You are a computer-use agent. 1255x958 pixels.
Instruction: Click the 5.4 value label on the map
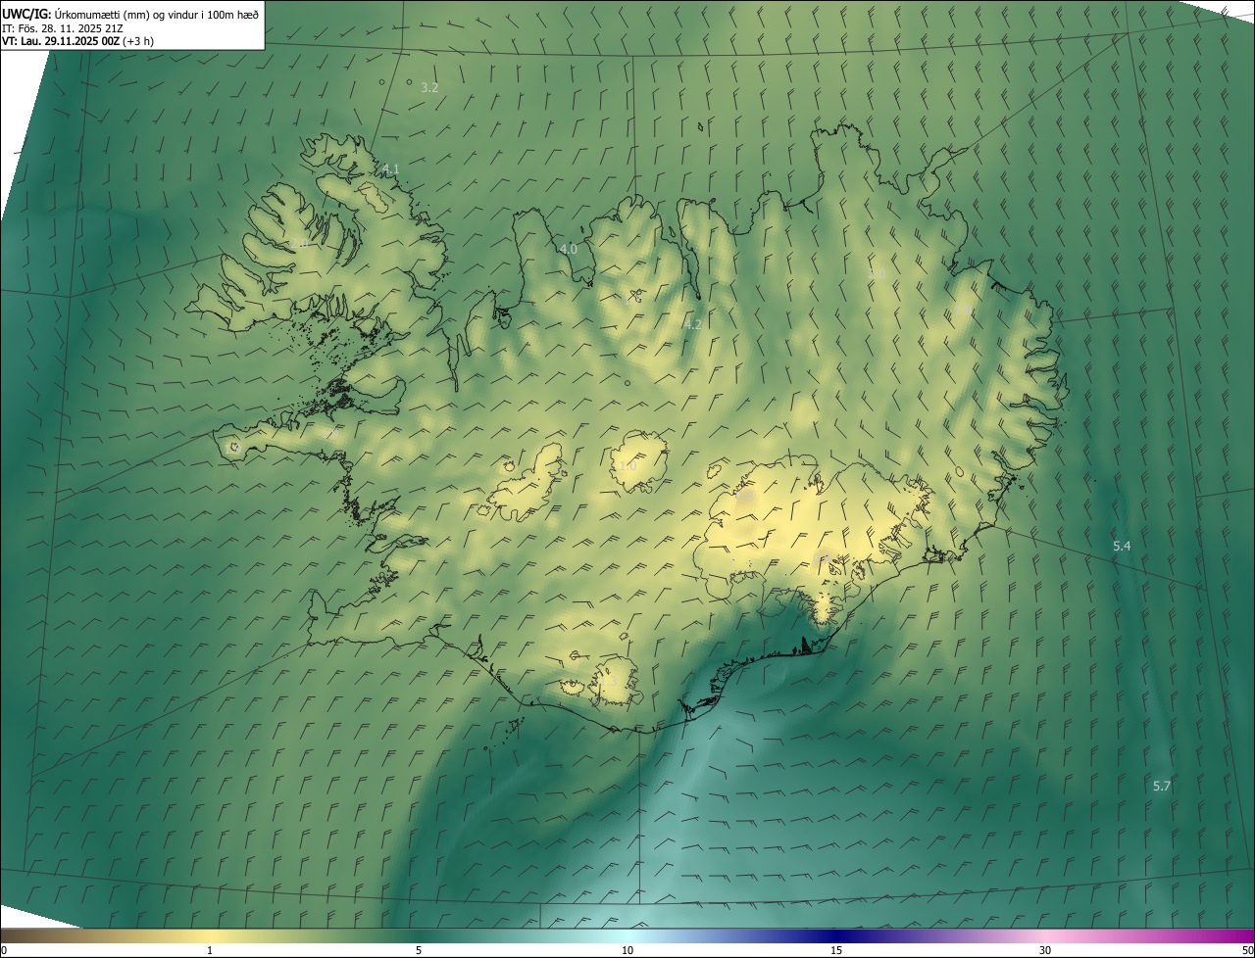pyautogui.click(x=1122, y=546)
